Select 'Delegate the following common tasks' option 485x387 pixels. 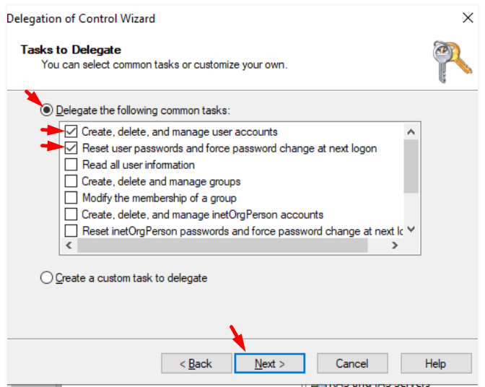48,110
